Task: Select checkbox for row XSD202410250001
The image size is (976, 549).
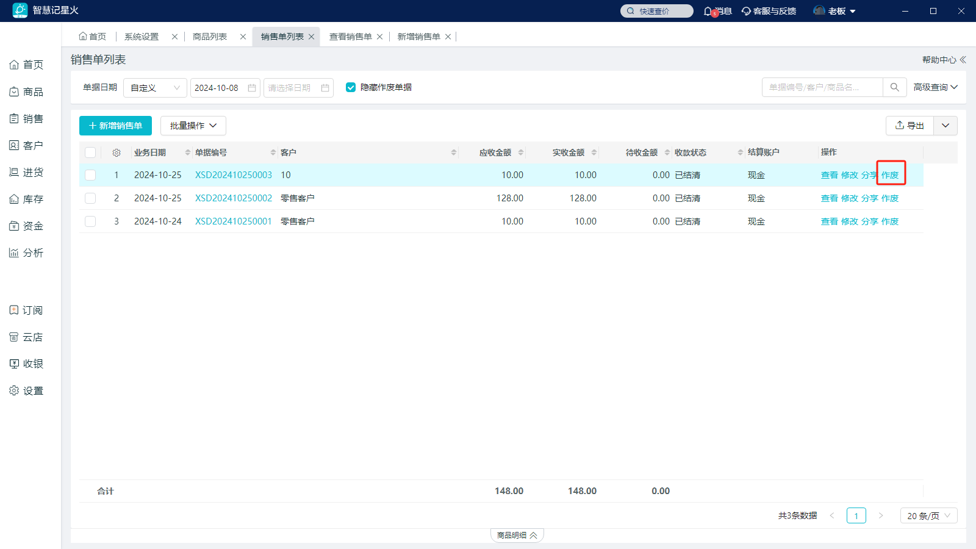Action: (90, 221)
